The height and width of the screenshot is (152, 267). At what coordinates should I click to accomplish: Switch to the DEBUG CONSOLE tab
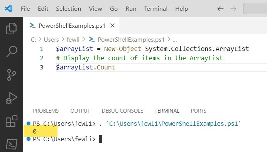[x=122, y=111]
